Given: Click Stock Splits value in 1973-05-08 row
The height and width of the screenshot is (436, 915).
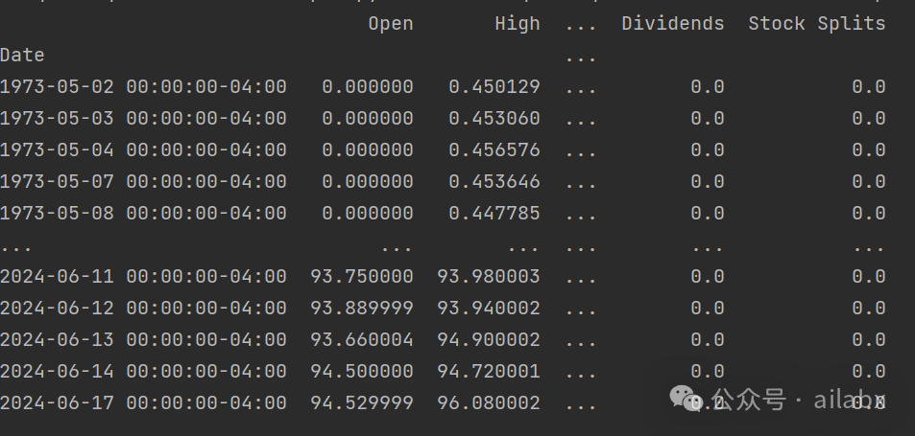Looking at the screenshot, I should 869,213.
